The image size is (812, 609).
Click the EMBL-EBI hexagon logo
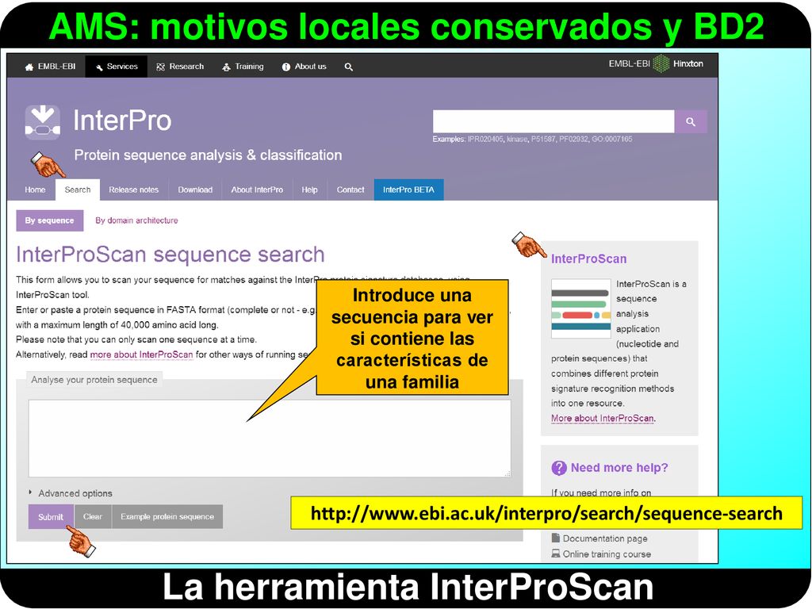[661, 63]
